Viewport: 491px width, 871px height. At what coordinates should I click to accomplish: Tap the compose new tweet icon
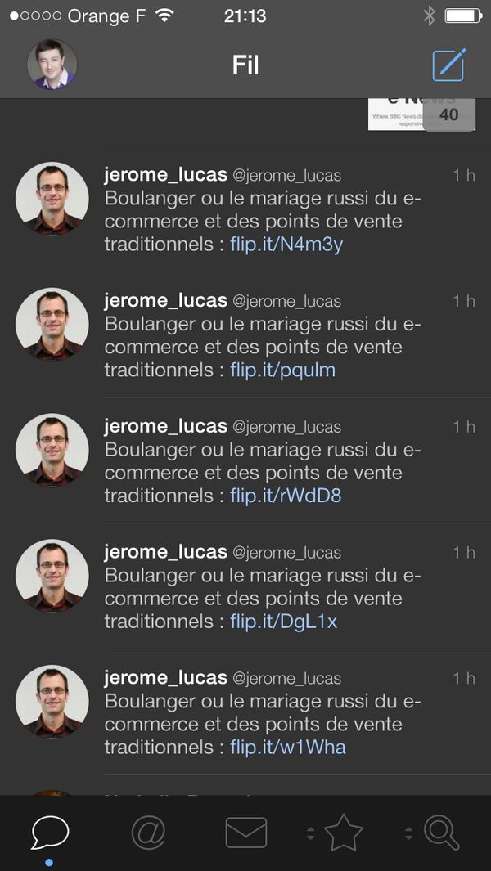(449, 65)
